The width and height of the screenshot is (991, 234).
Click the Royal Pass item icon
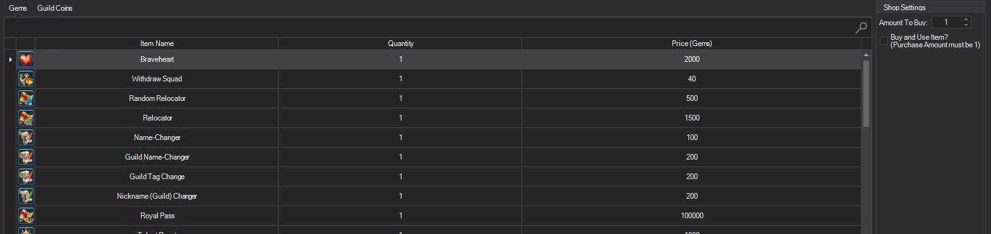(26, 216)
